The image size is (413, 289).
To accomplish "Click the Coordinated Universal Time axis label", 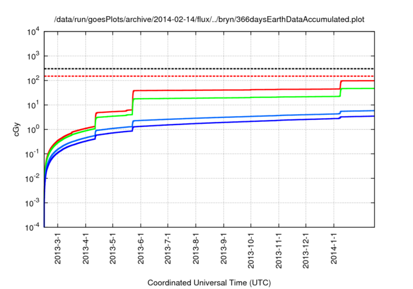I will click(210, 283).
